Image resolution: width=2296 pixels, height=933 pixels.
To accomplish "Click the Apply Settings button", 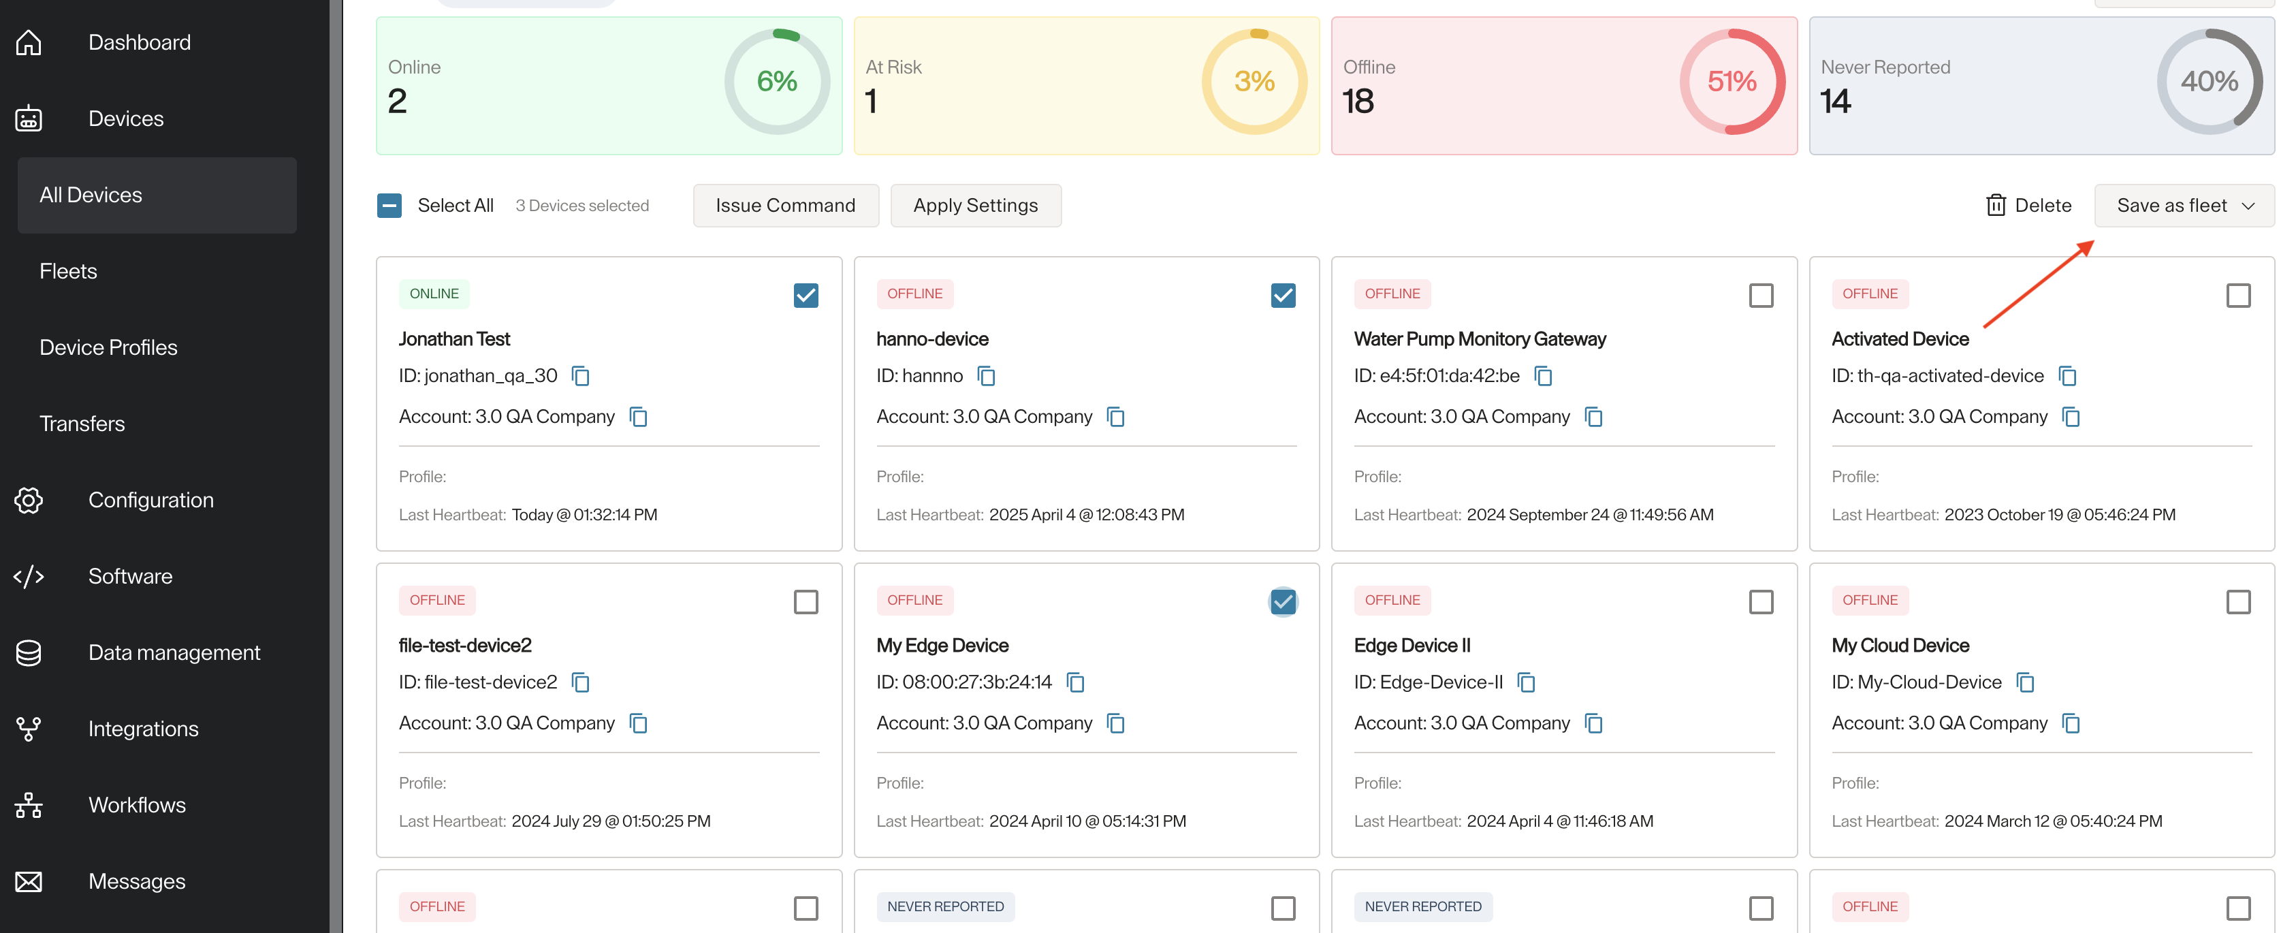I will pos(975,206).
